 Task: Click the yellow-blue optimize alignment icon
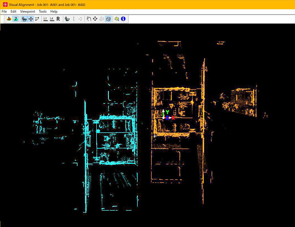click(117, 19)
